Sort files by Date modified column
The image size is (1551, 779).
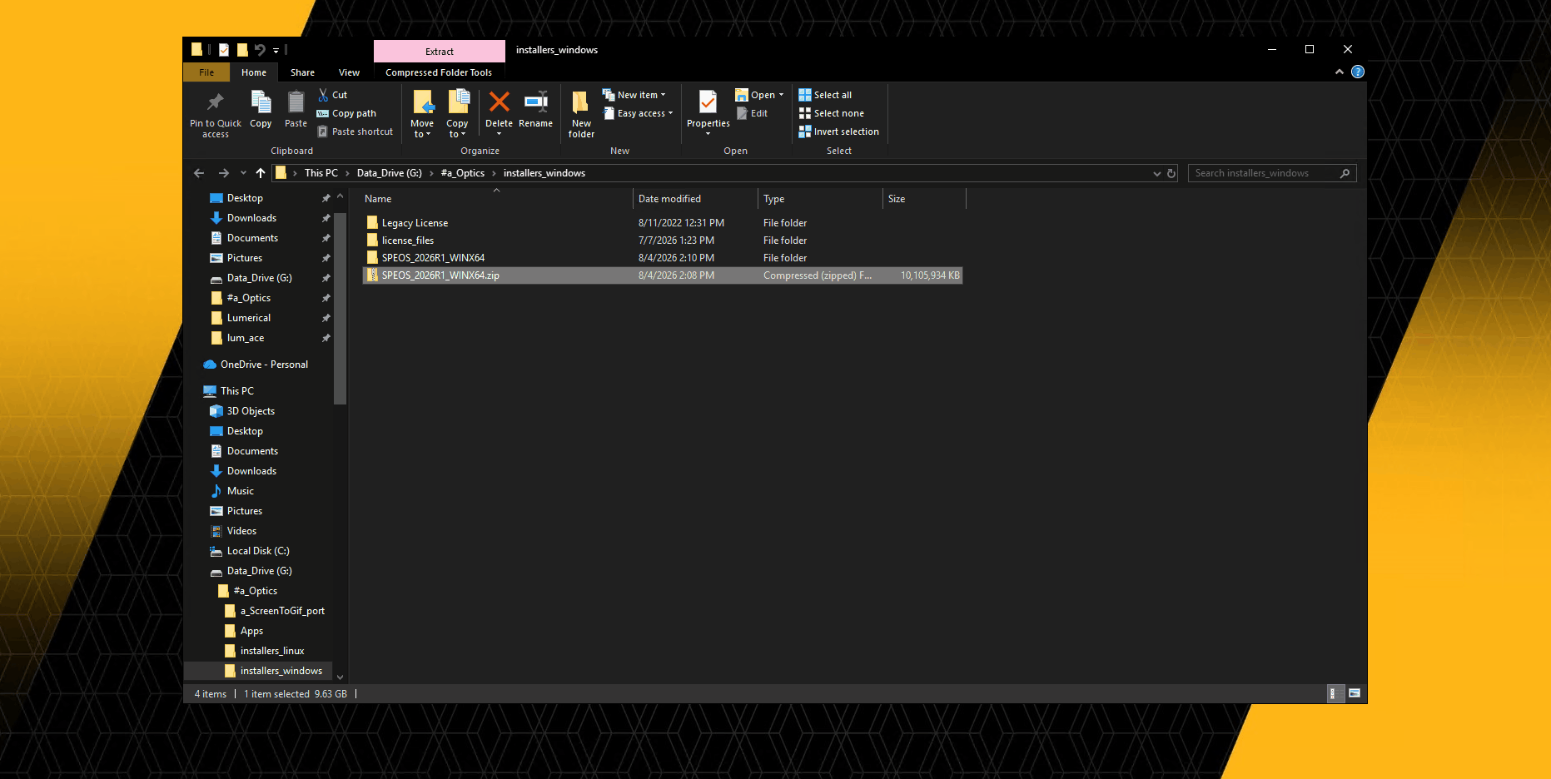tap(695, 199)
